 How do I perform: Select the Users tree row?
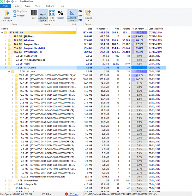click(83, 64)
